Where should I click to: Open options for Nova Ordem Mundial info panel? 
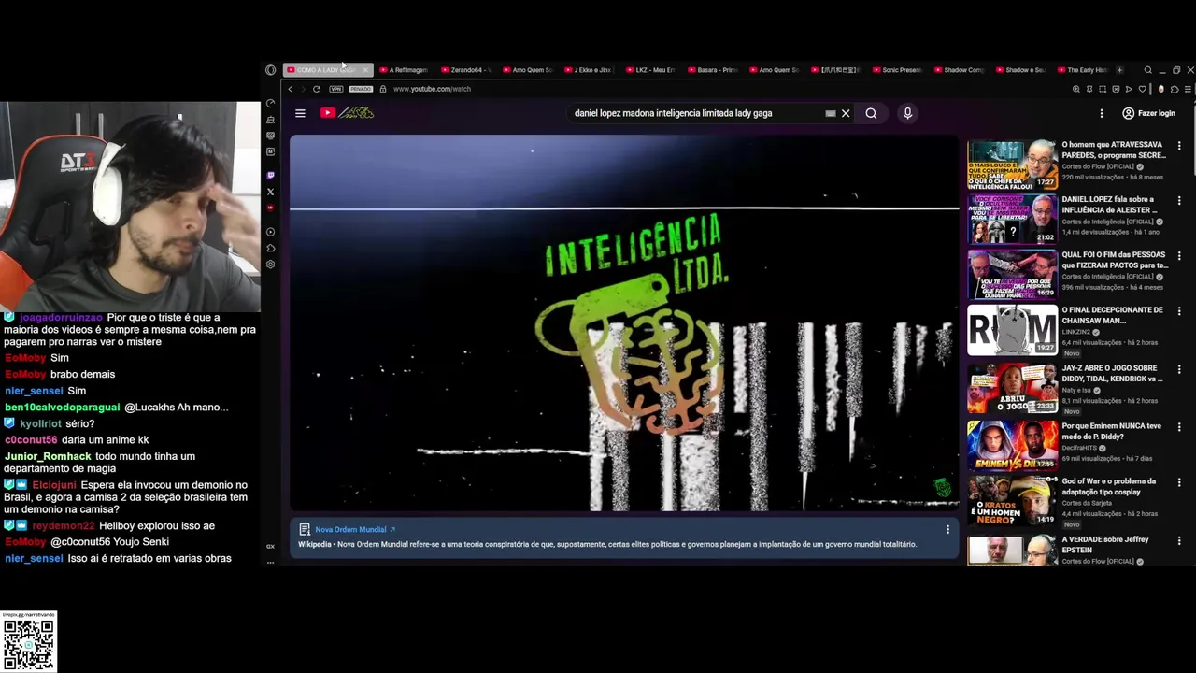click(x=947, y=530)
